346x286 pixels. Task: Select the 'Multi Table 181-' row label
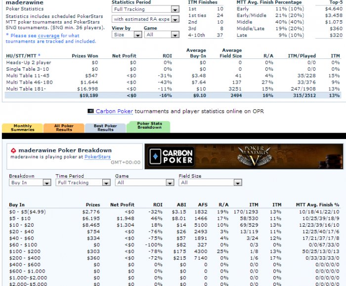click(26, 89)
